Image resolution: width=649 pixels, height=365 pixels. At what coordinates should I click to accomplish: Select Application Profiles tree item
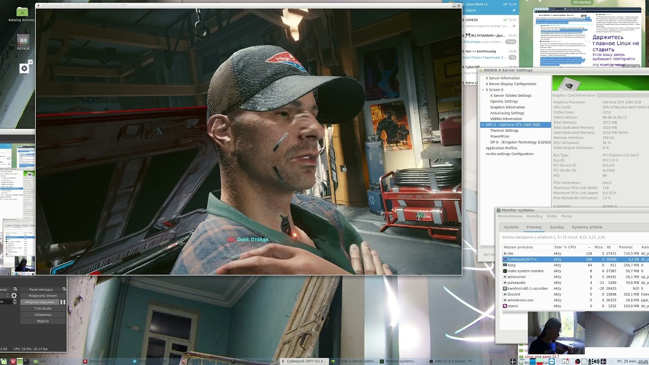coord(501,148)
